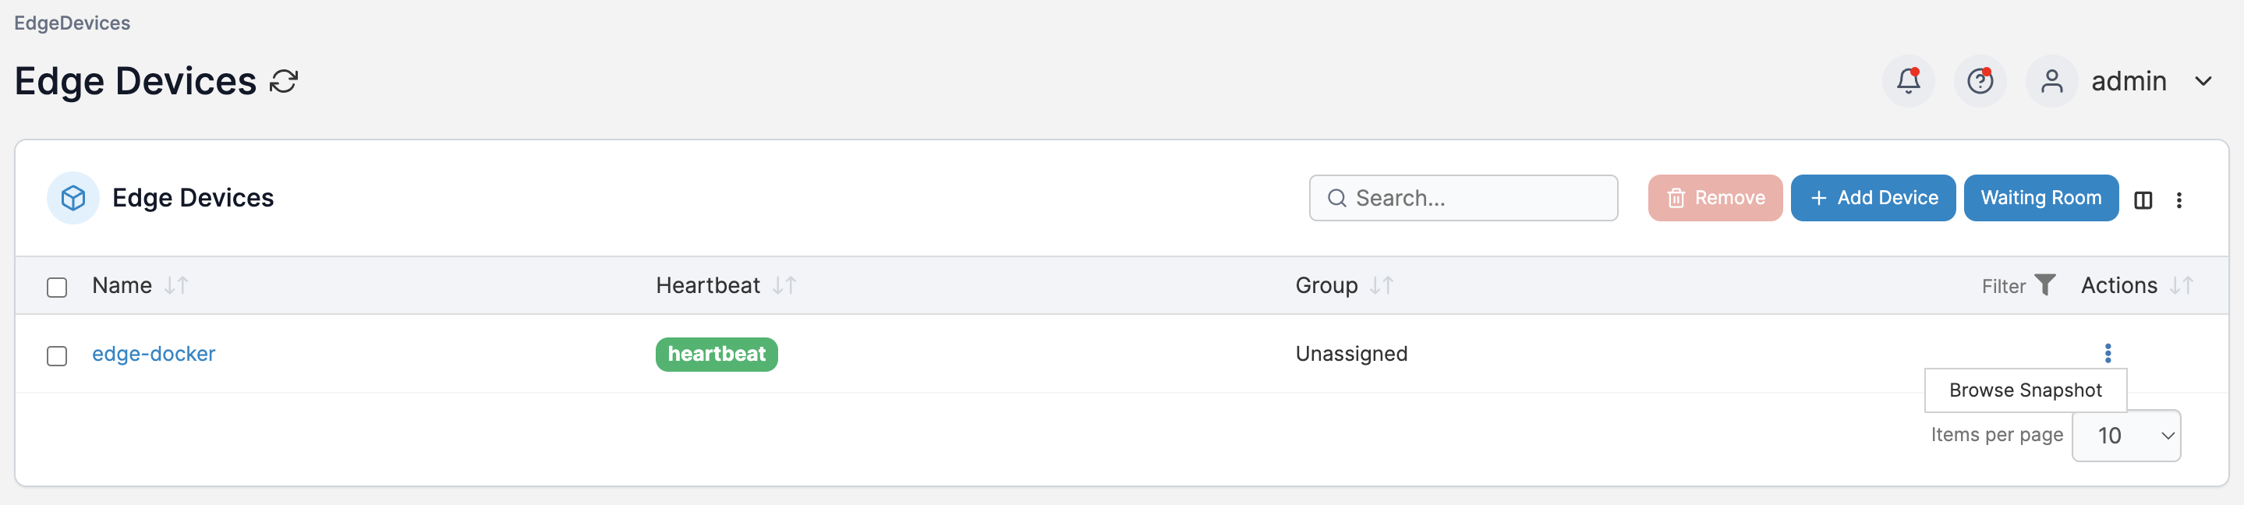Viewport: 2244px width, 505px height.
Task: Open the notifications bell
Action: pyautogui.click(x=1908, y=81)
